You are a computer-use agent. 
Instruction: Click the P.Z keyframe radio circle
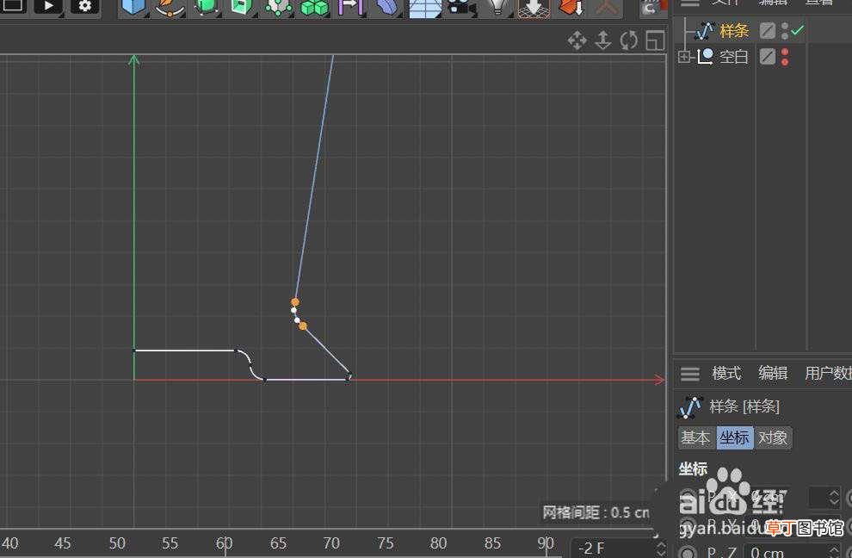pyautogui.click(x=688, y=552)
